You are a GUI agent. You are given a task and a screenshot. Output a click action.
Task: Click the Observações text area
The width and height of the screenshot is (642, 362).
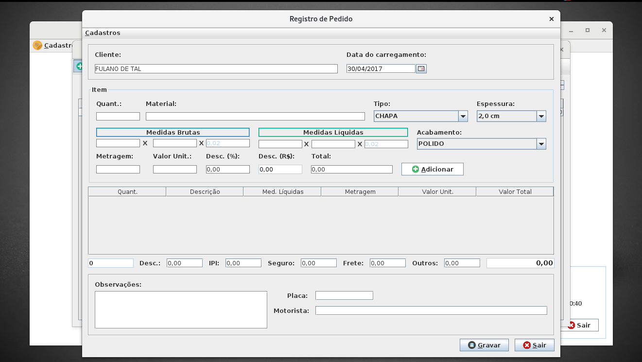click(181, 310)
